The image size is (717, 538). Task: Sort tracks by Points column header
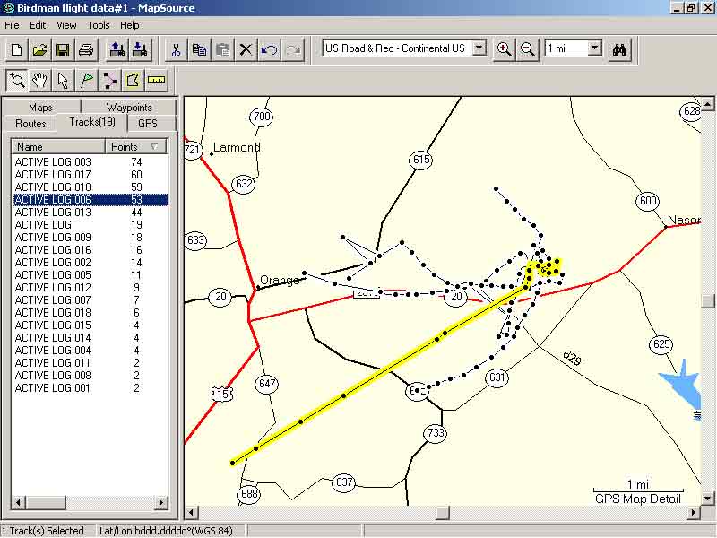click(x=135, y=147)
